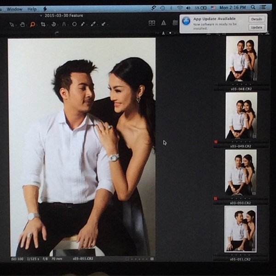This screenshot has height=276, width=276.
Task: Open the volume control in menu bar
Action: pyautogui.click(x=188, y=8)
